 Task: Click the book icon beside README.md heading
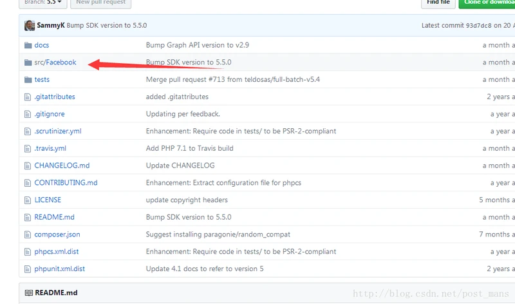click(x=29, y=293)
